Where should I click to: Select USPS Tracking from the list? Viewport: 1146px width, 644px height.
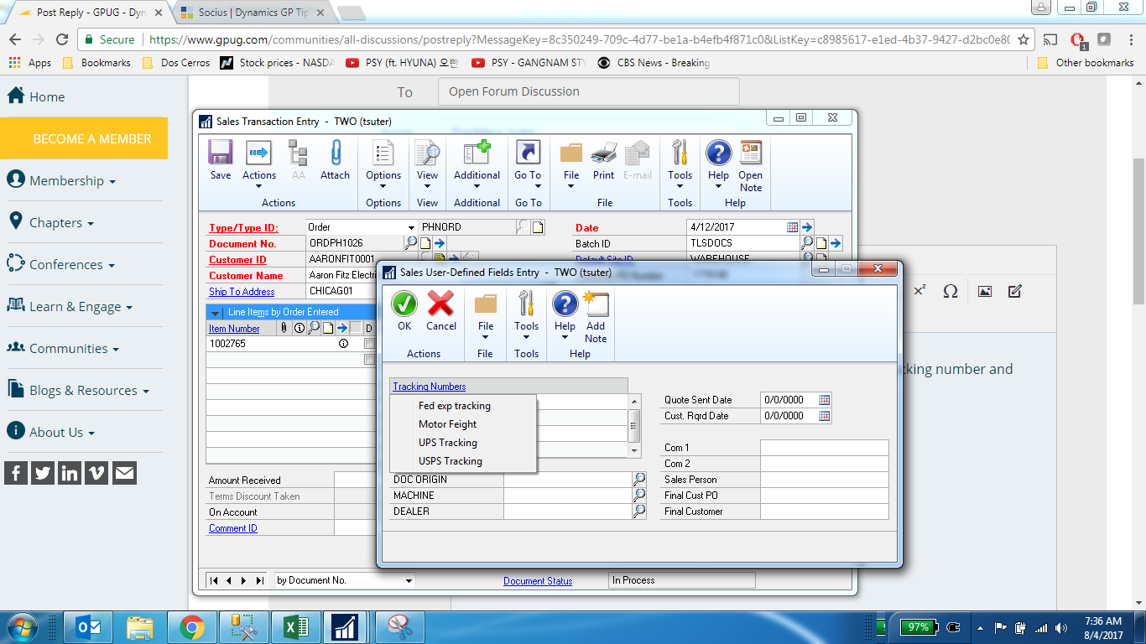[x=451, y=461]
